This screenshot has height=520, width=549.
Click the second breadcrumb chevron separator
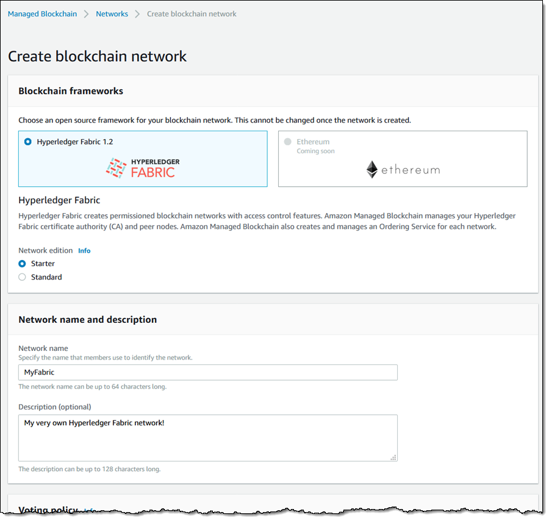pos(137,14)
